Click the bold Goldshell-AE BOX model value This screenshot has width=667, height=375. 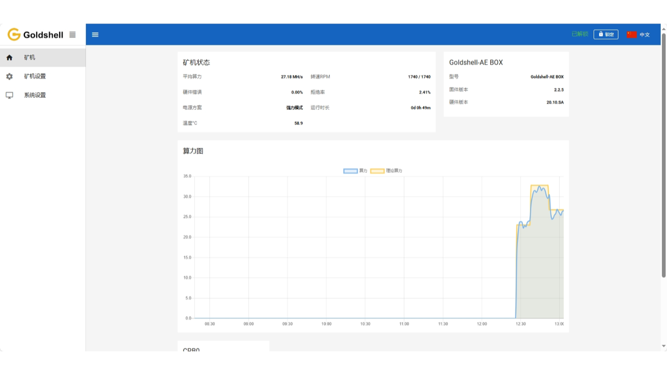pyautogui.click(x=547, y=77)
